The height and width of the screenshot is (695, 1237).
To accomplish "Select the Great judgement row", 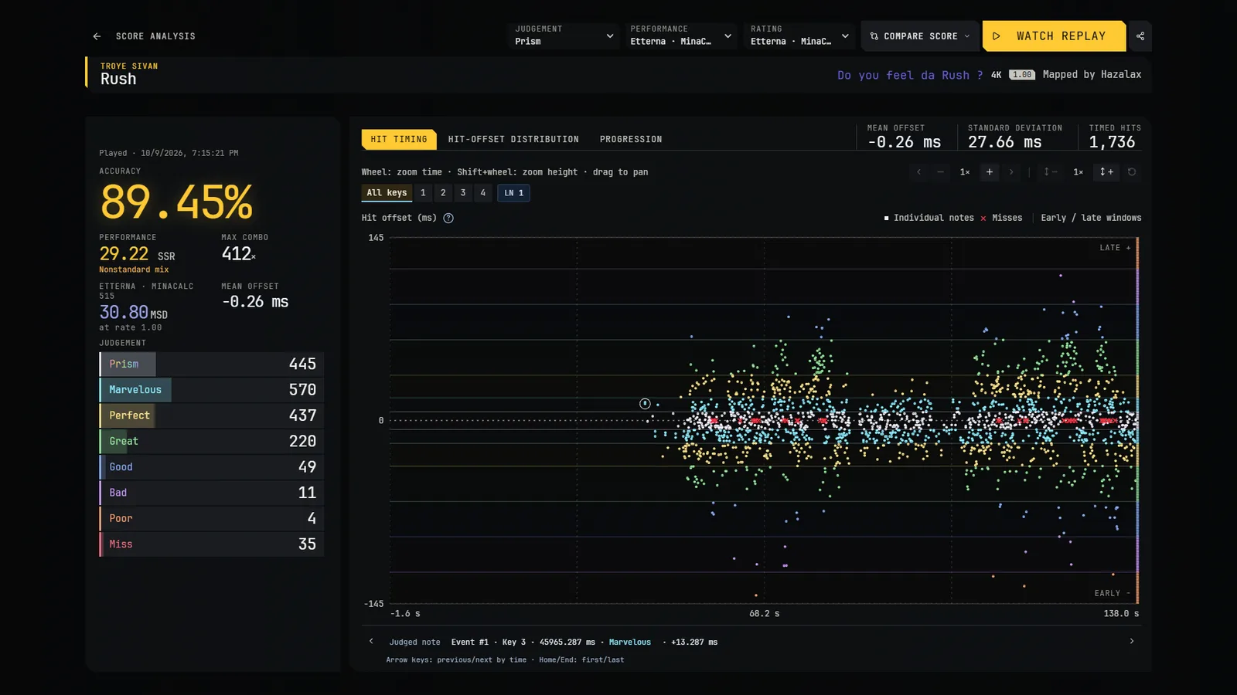I will [x=211, y=441].
